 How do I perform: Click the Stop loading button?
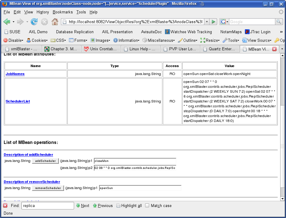click(44, 22)
